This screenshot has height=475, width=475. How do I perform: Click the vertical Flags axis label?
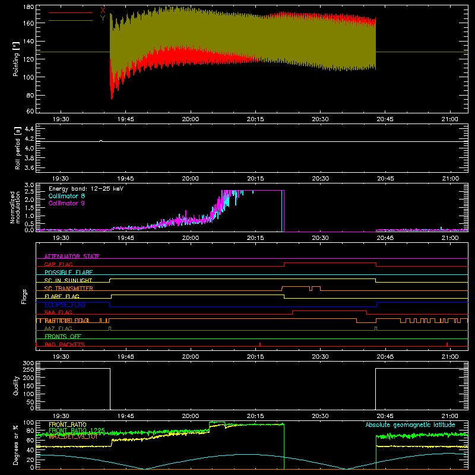[x=24, y=296]
